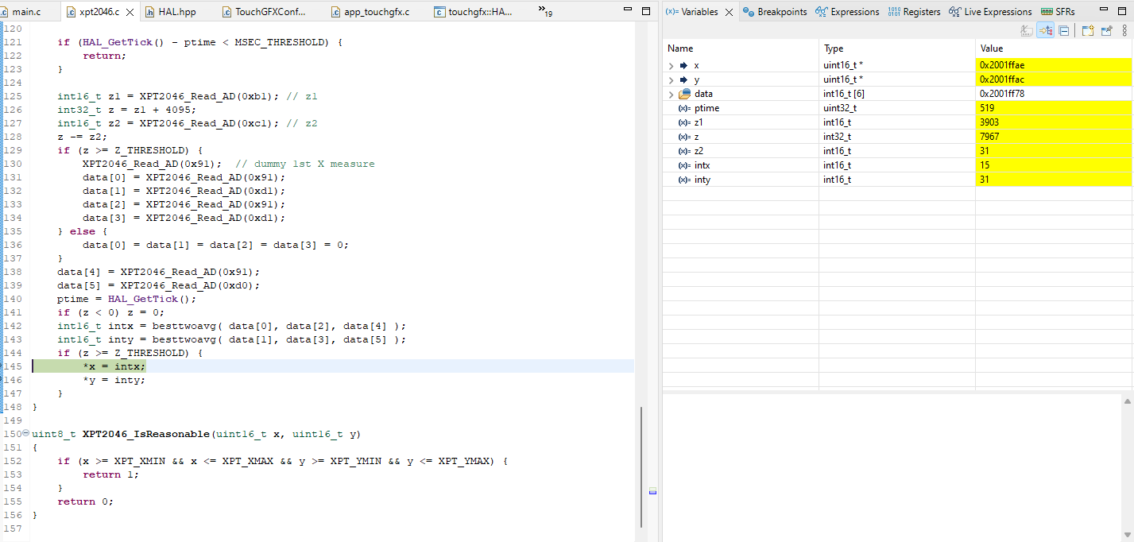Select the Value column header
Viewport: 1134px width, 542px height.
tap(1055, 48)
